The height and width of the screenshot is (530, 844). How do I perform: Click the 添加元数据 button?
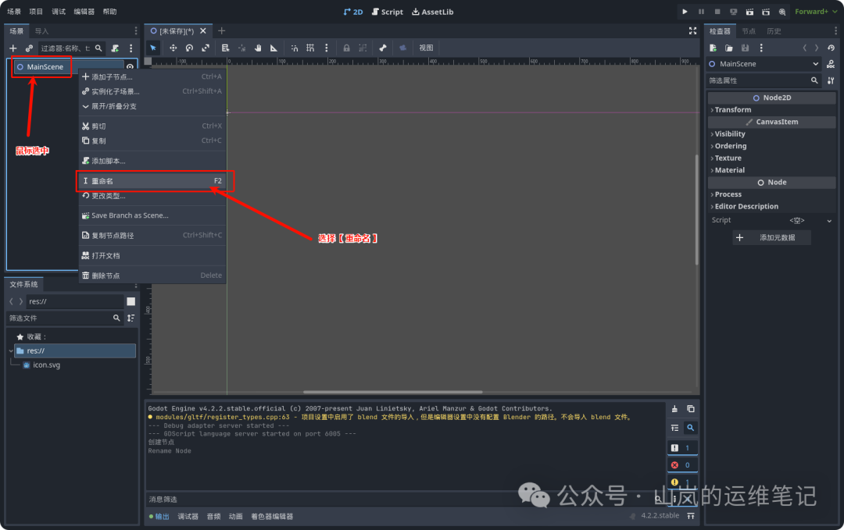point(771,237)
